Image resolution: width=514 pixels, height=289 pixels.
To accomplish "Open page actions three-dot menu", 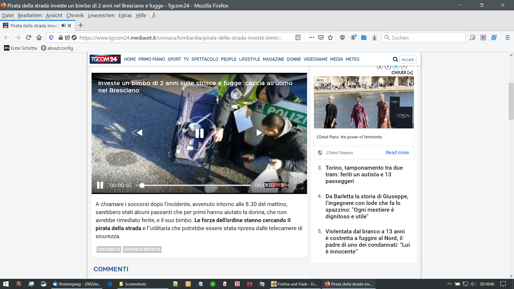I will [311, 38].
